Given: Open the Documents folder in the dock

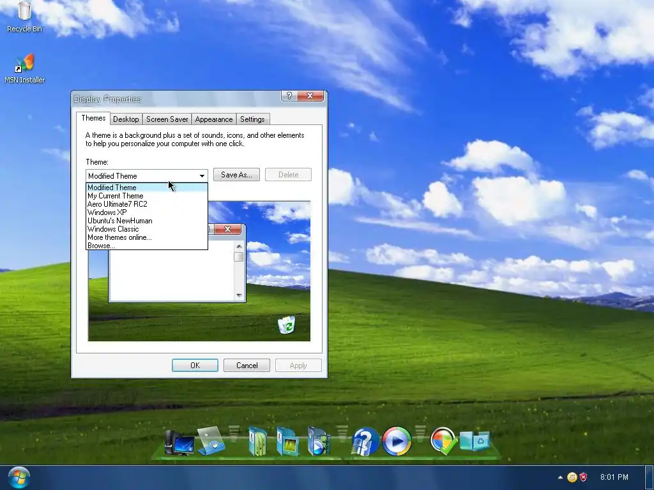Looking at the screenshot, I should click(x=258, y=442).
